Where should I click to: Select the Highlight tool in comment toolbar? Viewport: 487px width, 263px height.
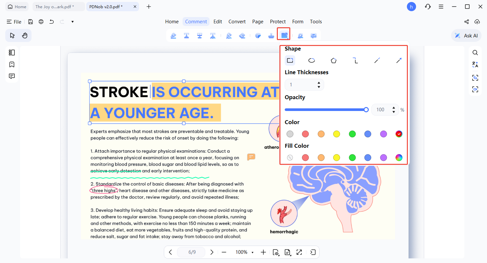click(173, 35)
